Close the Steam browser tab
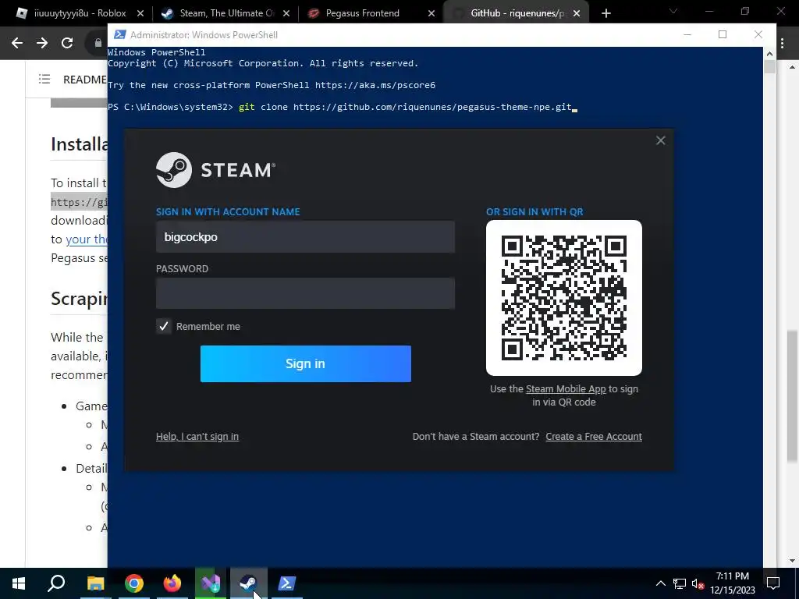This screenshot has height=599, width=799. [x=286, y=13]
